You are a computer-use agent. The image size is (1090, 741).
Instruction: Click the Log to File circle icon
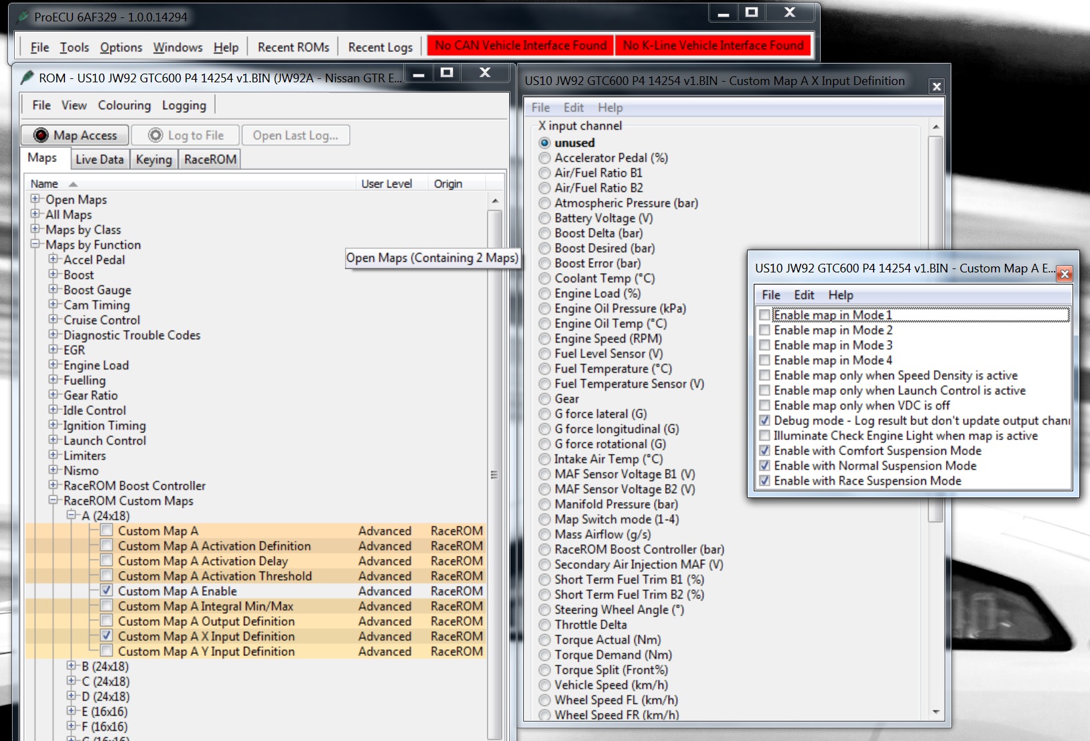pos(155,135)
